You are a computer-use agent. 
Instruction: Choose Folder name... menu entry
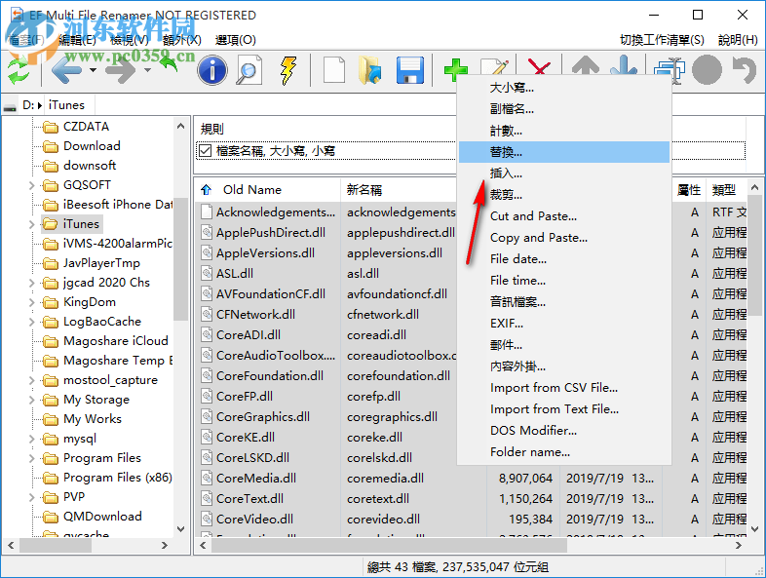563,452
